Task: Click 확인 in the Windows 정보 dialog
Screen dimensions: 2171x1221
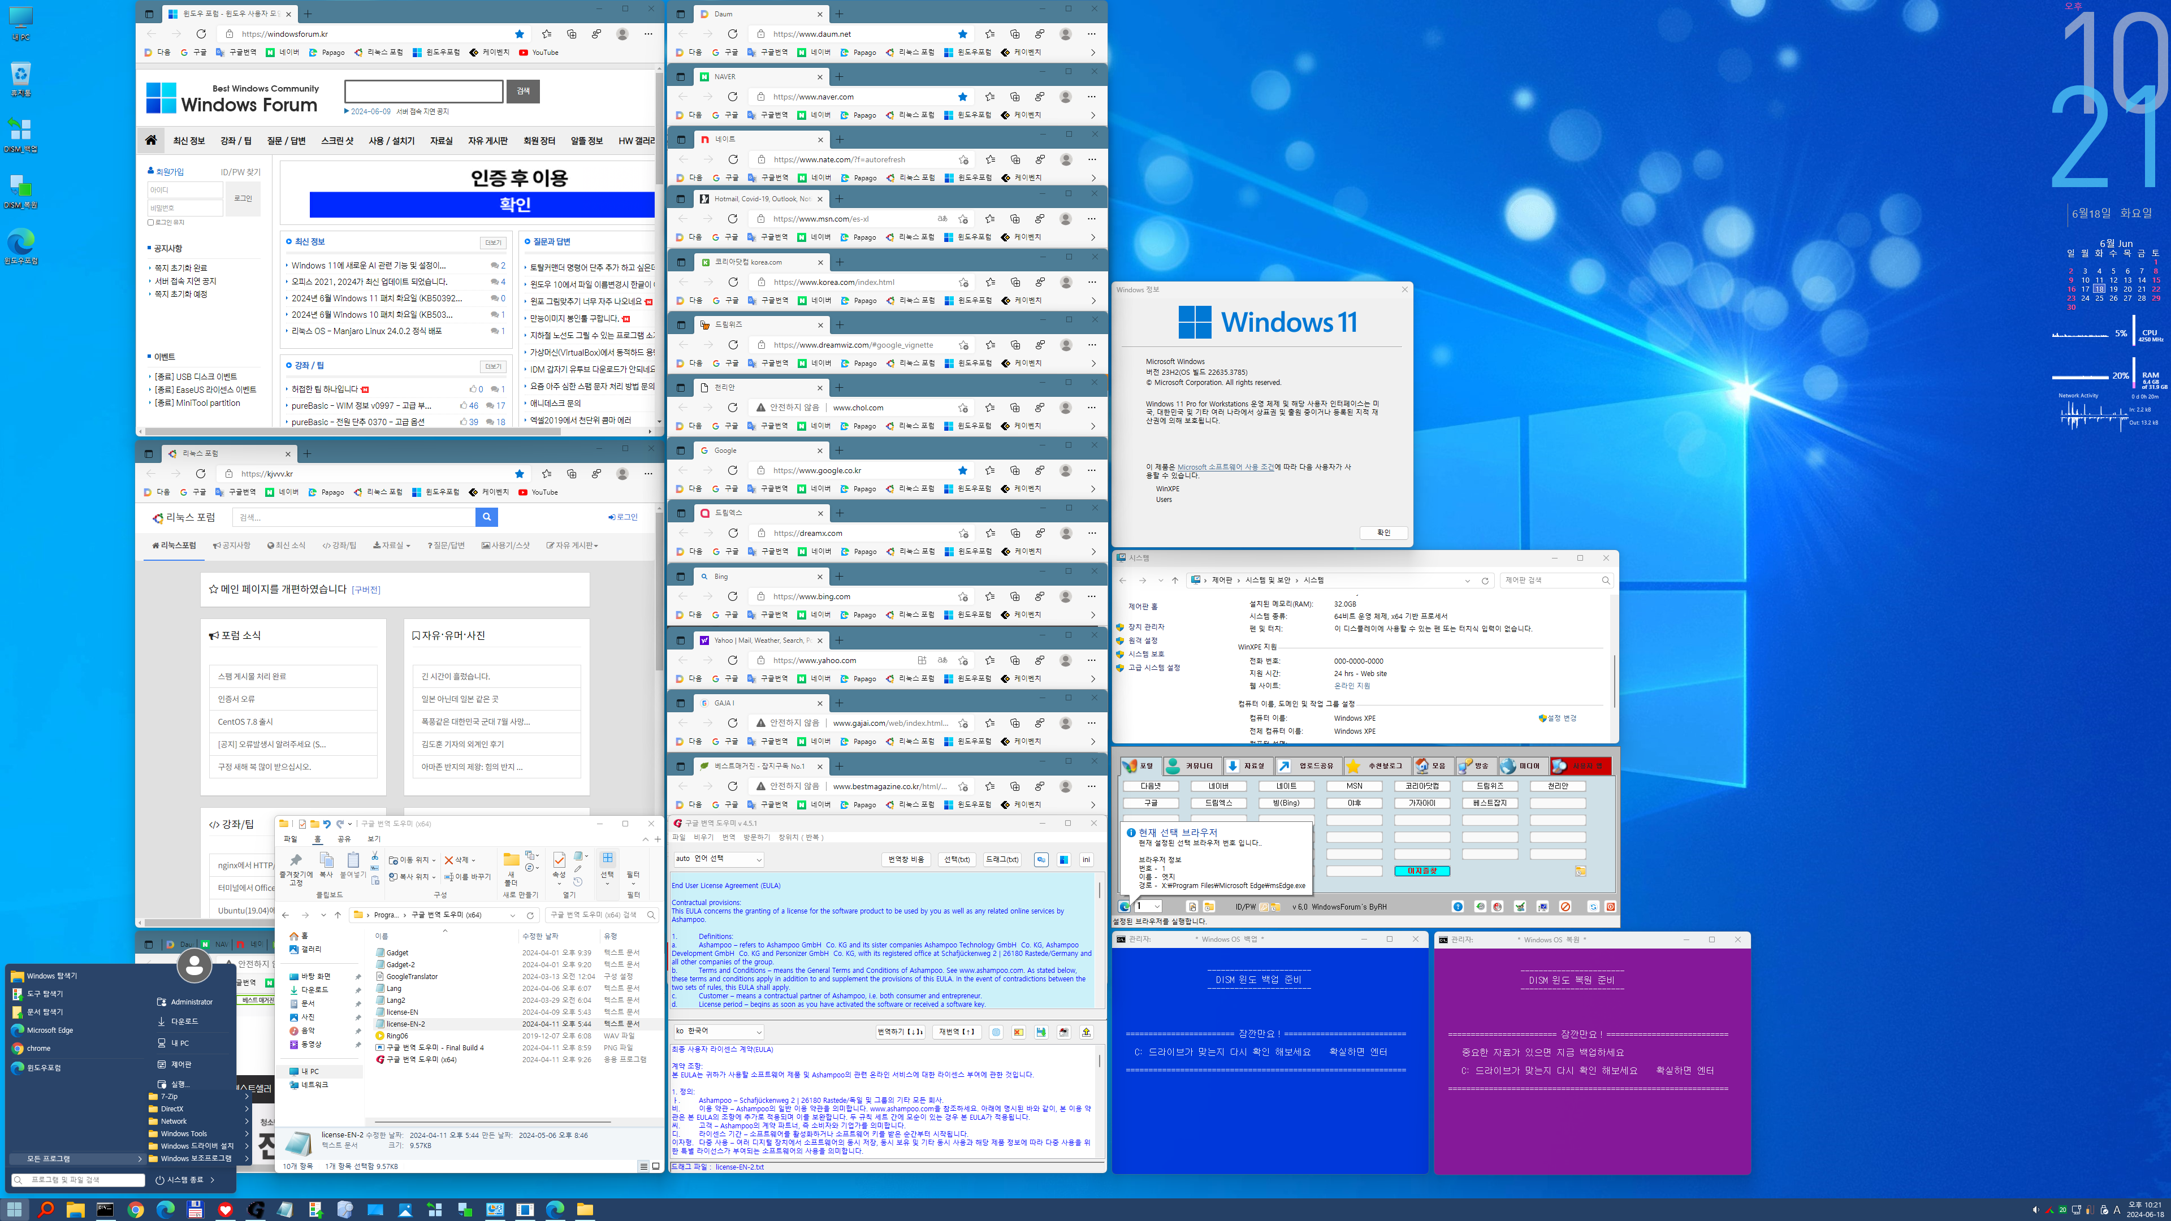Action: 1383,532
